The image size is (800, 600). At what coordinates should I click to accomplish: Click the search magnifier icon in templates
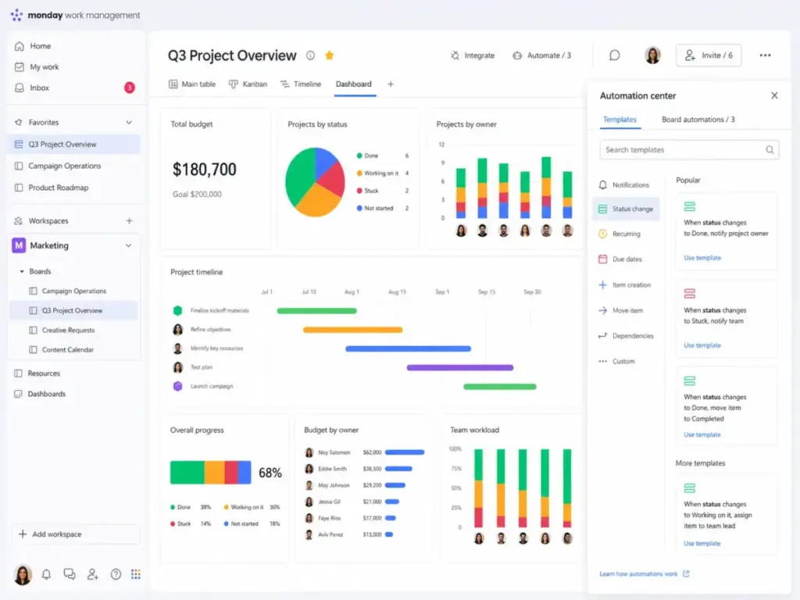coord(770,149)
